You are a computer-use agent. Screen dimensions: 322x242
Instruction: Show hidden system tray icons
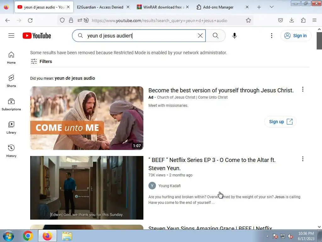[x=267, y=236]
